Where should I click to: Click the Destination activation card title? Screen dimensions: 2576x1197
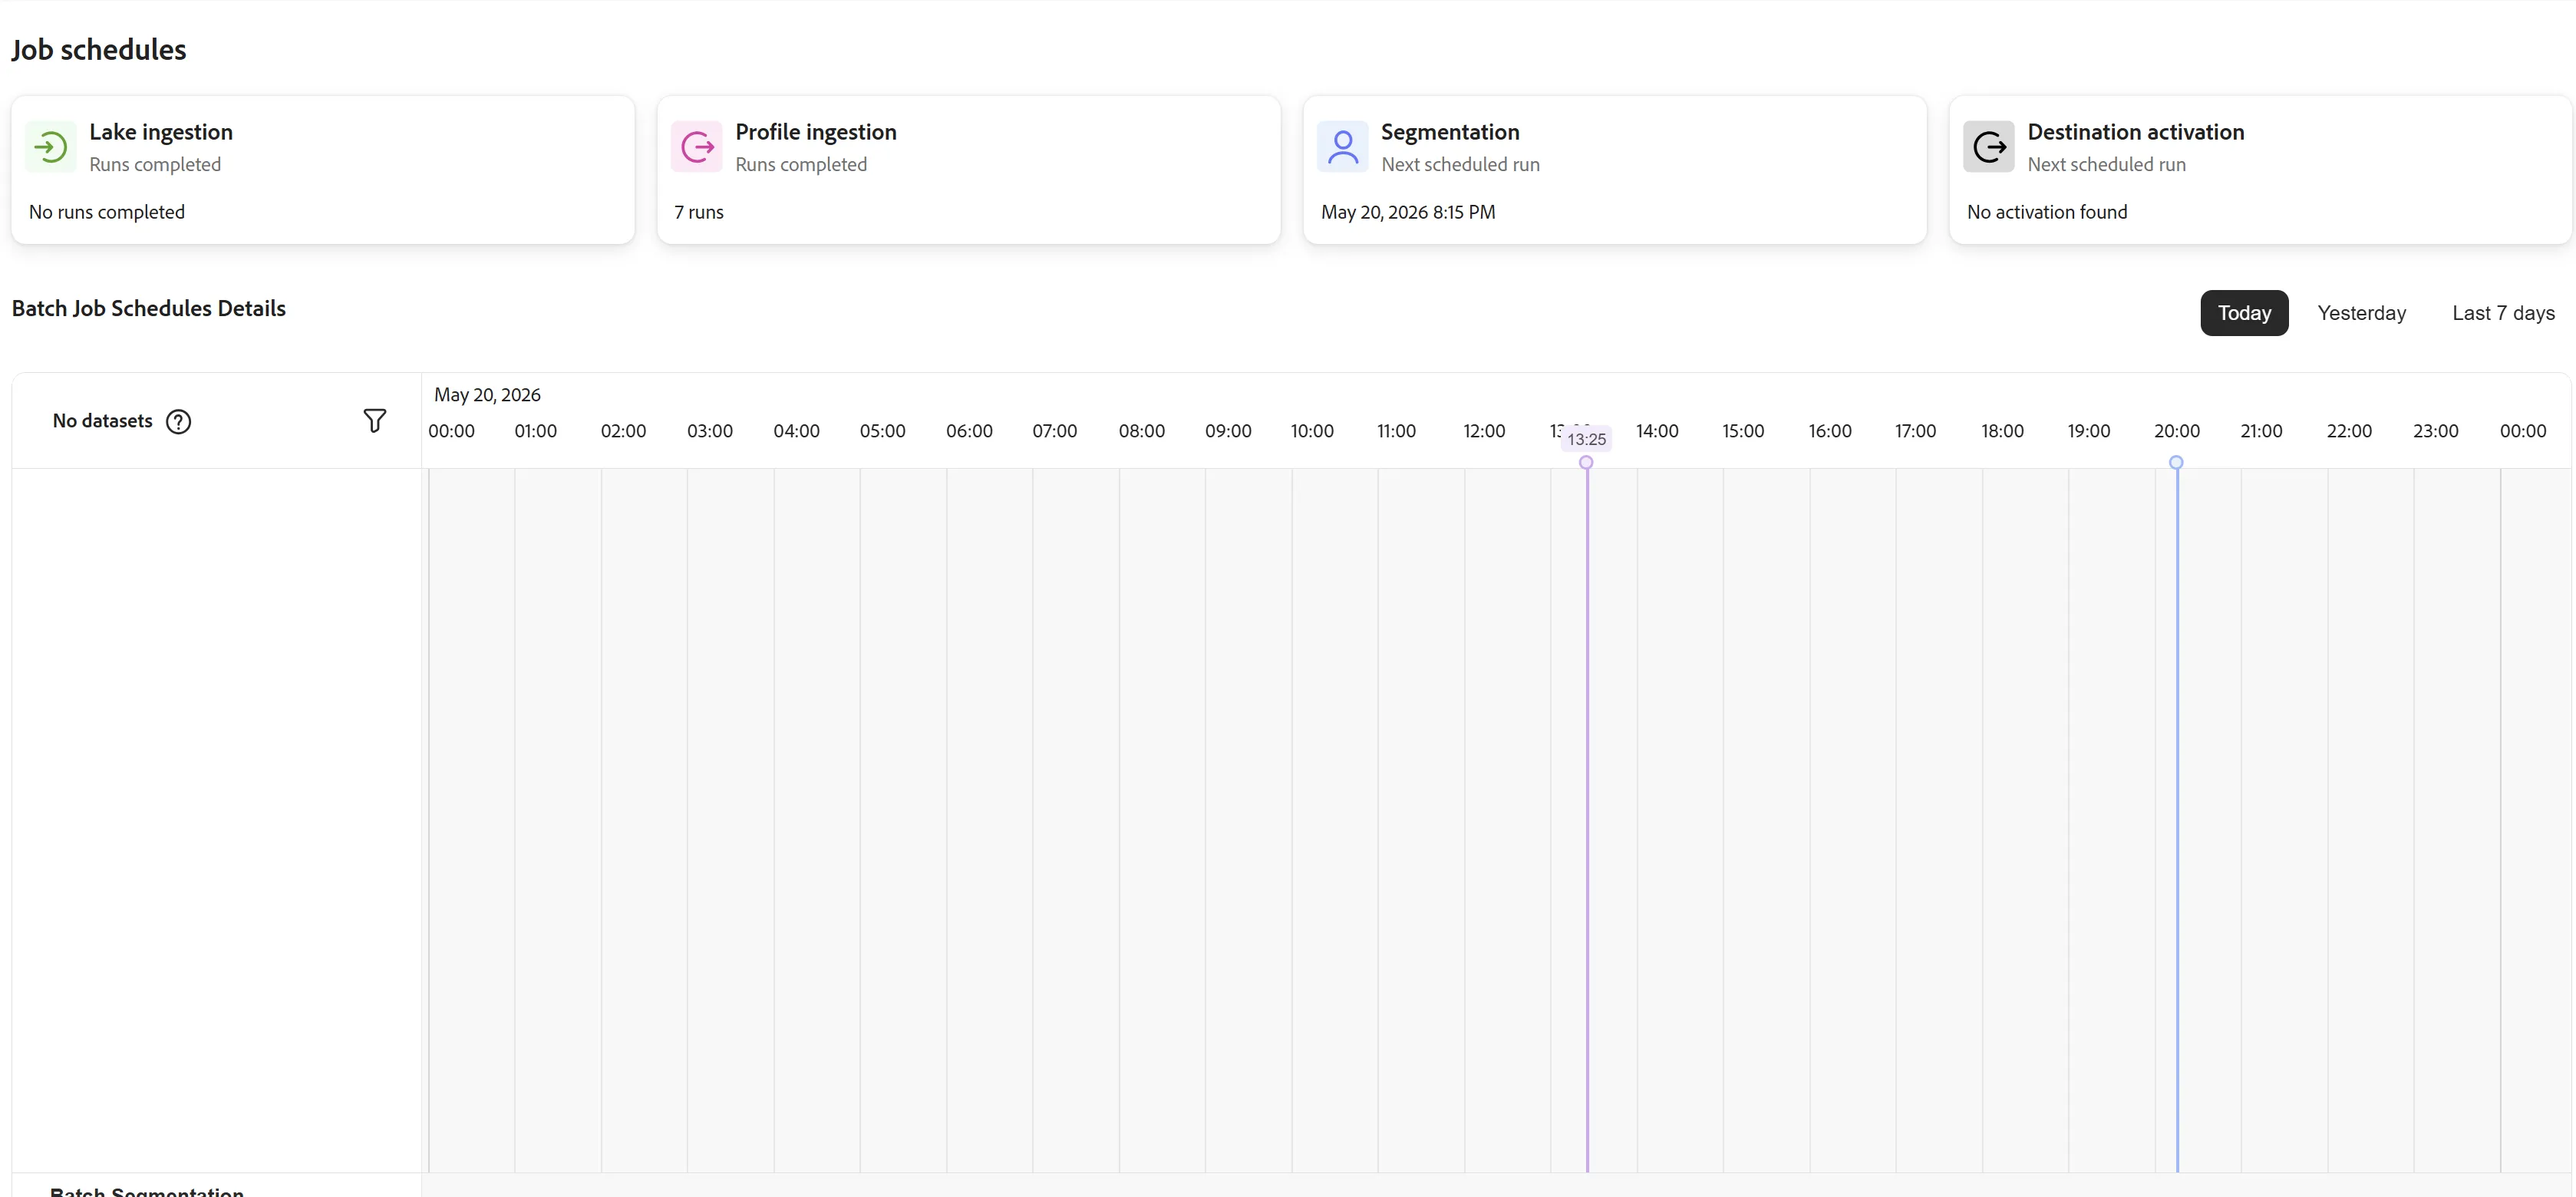pyautogui.click(x=2135, y=132)
